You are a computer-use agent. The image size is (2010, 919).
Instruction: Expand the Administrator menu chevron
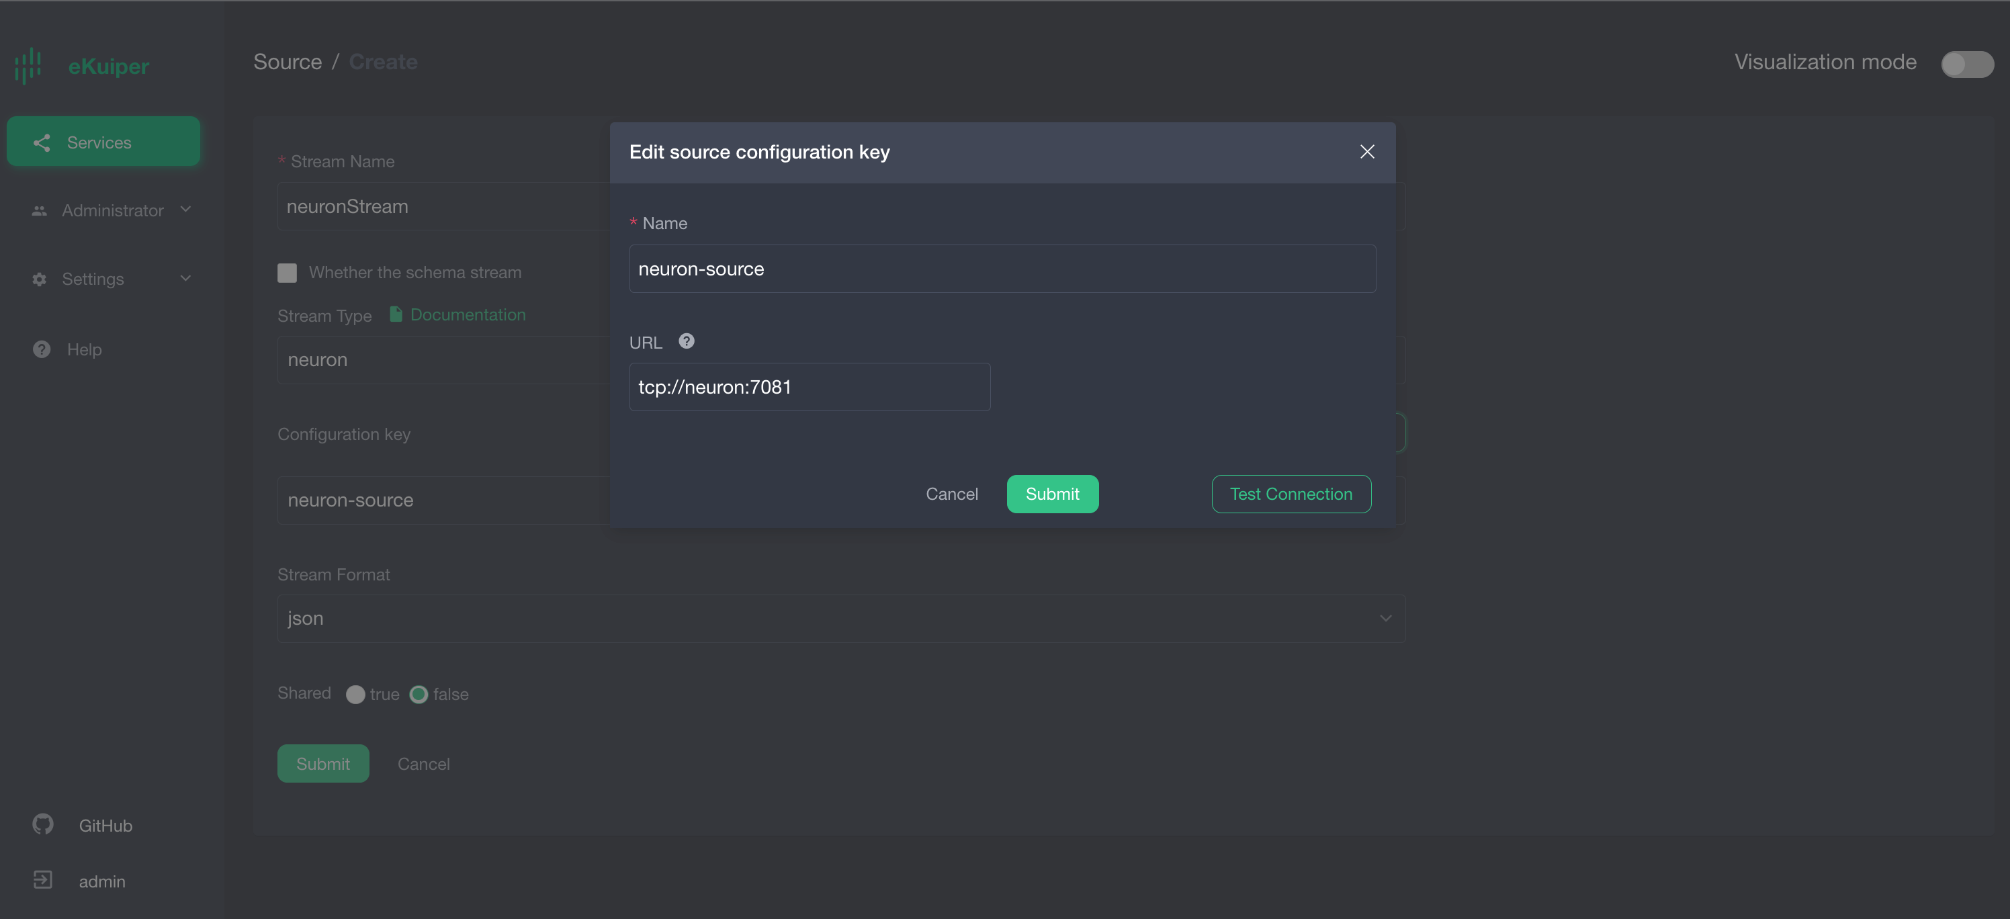[185, 209]
